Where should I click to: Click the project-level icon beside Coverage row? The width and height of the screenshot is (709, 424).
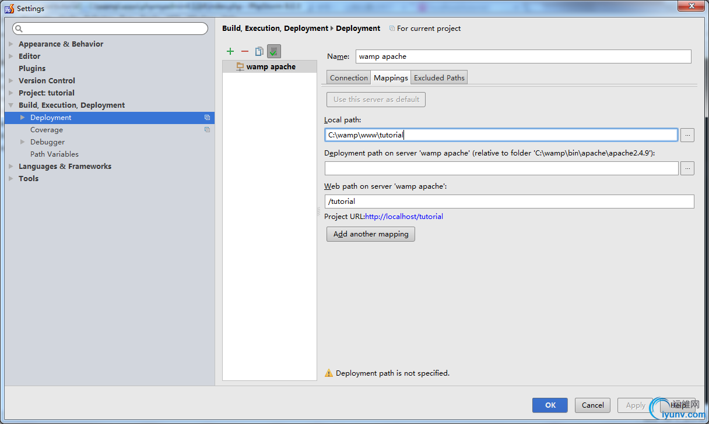207,130
